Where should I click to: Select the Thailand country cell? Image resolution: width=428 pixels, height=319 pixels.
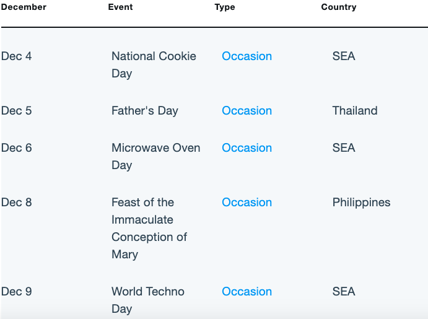(x=355, y=111)
